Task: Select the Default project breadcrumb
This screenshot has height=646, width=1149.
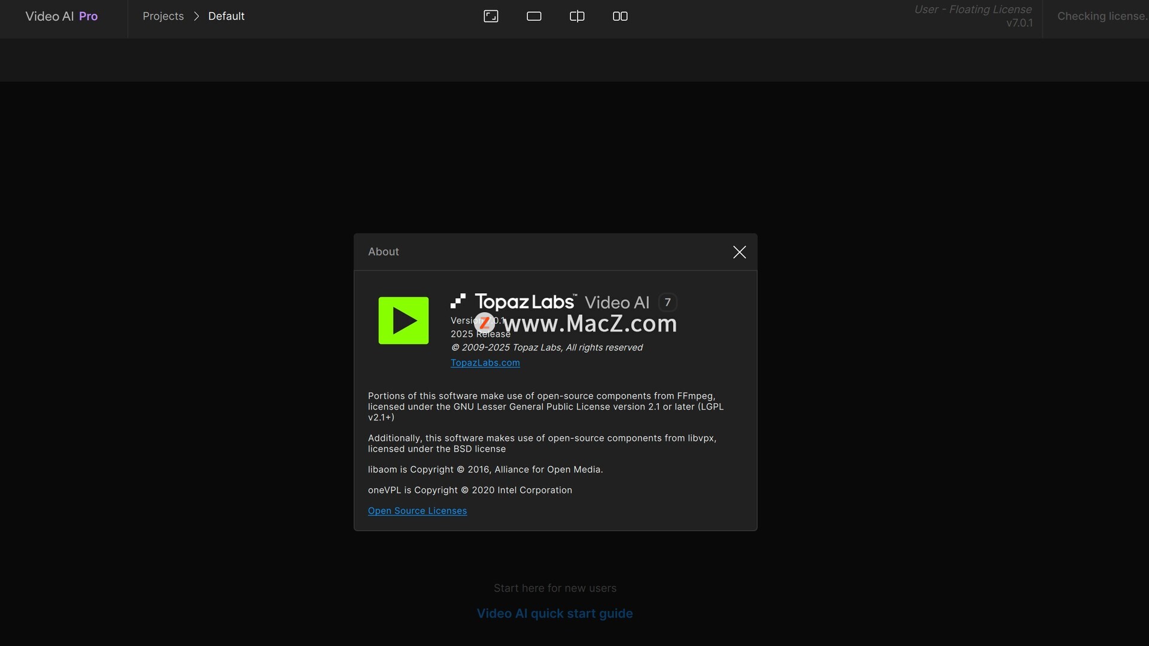Action: 226,16
